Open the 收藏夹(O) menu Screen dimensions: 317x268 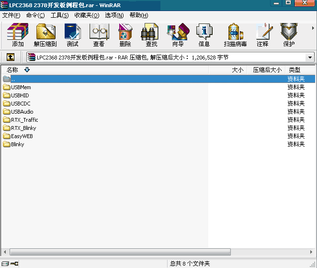(x=87, y=15)
